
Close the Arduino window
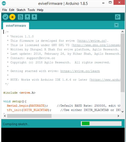(119, 2)
